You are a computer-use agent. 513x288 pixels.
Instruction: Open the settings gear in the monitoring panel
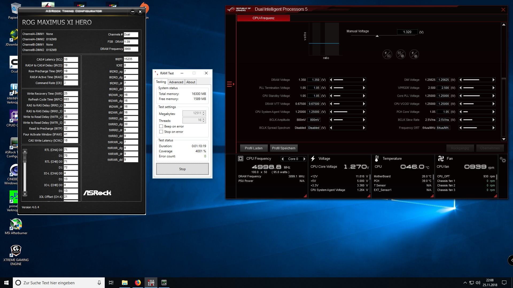[503, 160]
